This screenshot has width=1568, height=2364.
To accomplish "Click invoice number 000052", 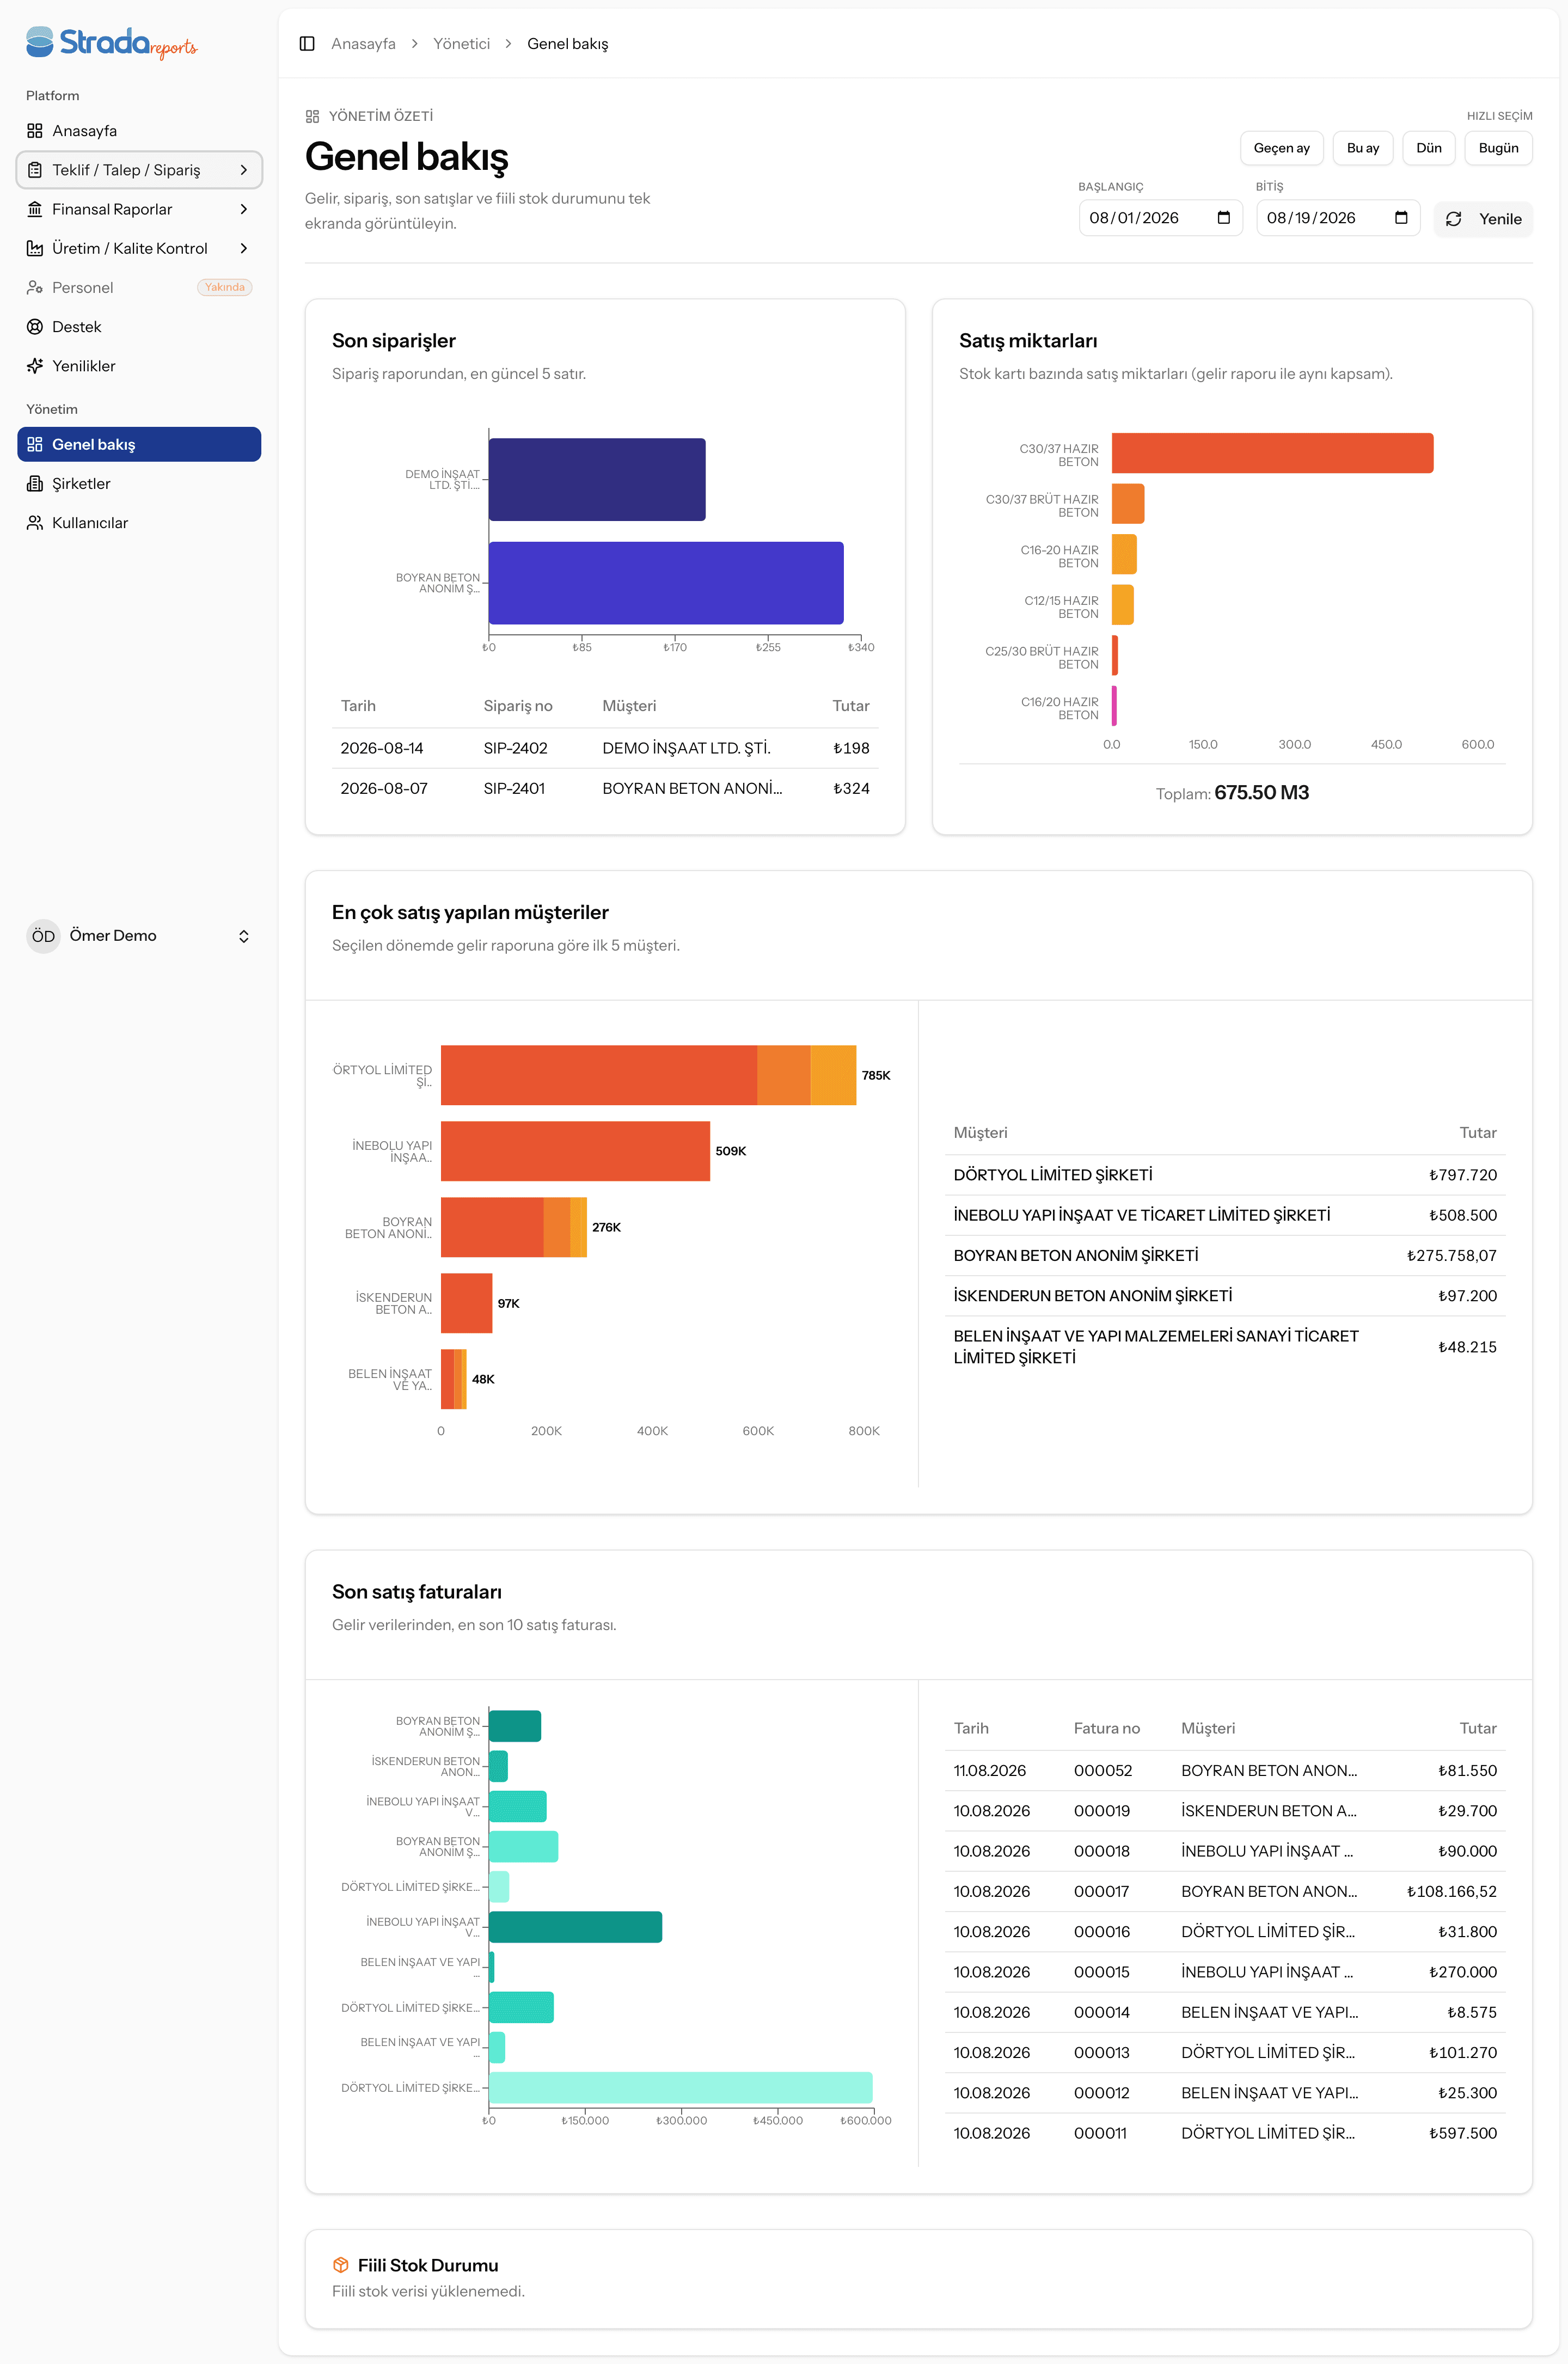I will click(1102, 1770).
